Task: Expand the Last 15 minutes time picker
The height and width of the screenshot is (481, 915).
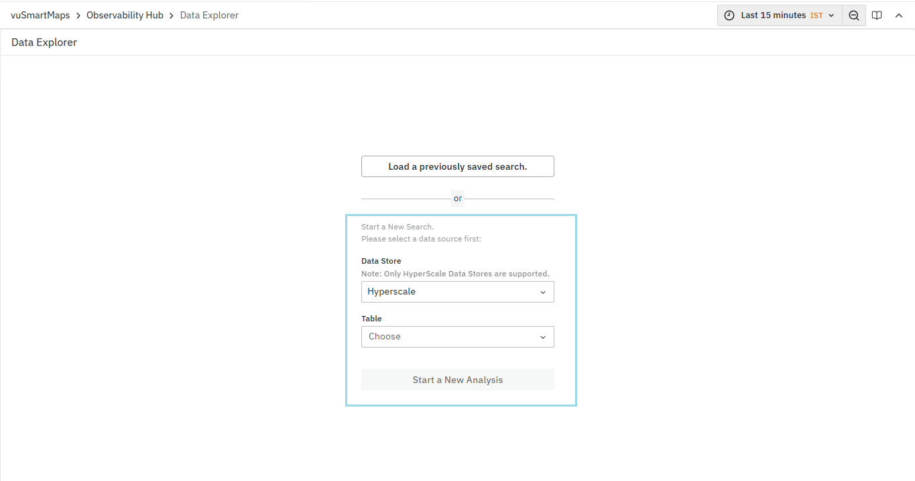Action: click(773, 15)
